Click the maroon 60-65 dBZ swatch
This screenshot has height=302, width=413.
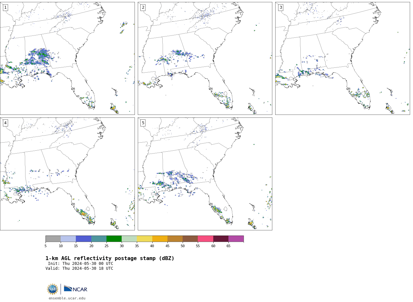tap(221, 239)
